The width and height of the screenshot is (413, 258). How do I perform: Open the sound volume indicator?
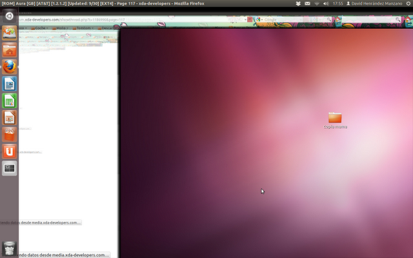coord(326,3)
